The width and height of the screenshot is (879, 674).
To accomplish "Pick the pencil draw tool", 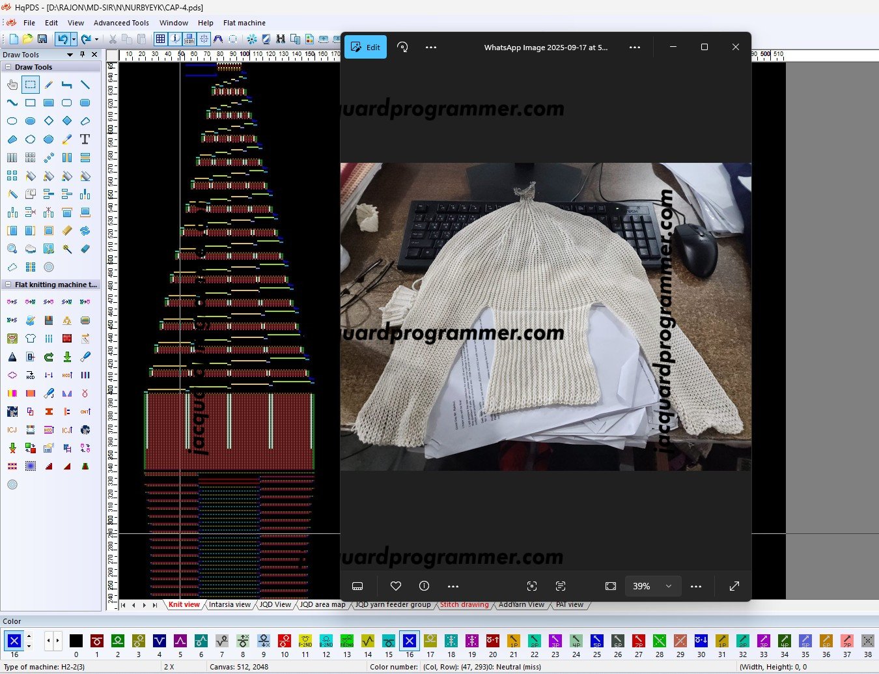I will point(49,85).
